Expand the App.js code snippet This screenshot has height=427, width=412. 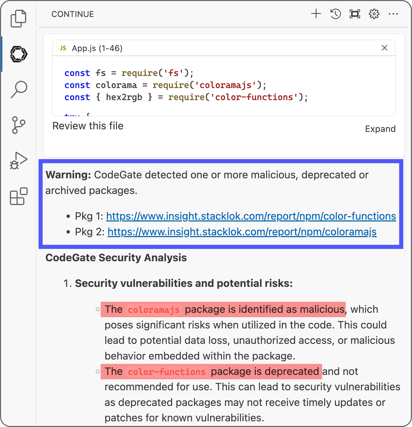tap(380, 129)
